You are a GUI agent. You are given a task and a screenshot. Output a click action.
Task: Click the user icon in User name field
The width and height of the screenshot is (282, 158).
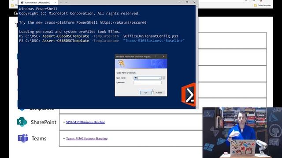coord(136,78)
